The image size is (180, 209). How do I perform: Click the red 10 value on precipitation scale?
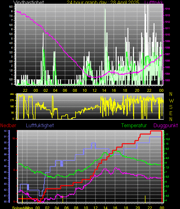point(14,139)
